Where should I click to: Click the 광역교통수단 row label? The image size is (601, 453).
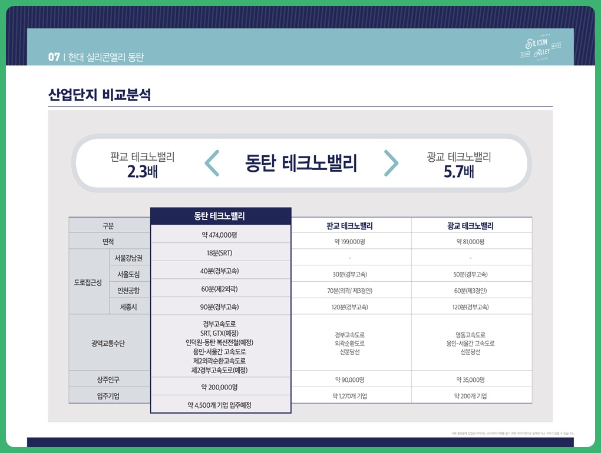coord(108,343)
